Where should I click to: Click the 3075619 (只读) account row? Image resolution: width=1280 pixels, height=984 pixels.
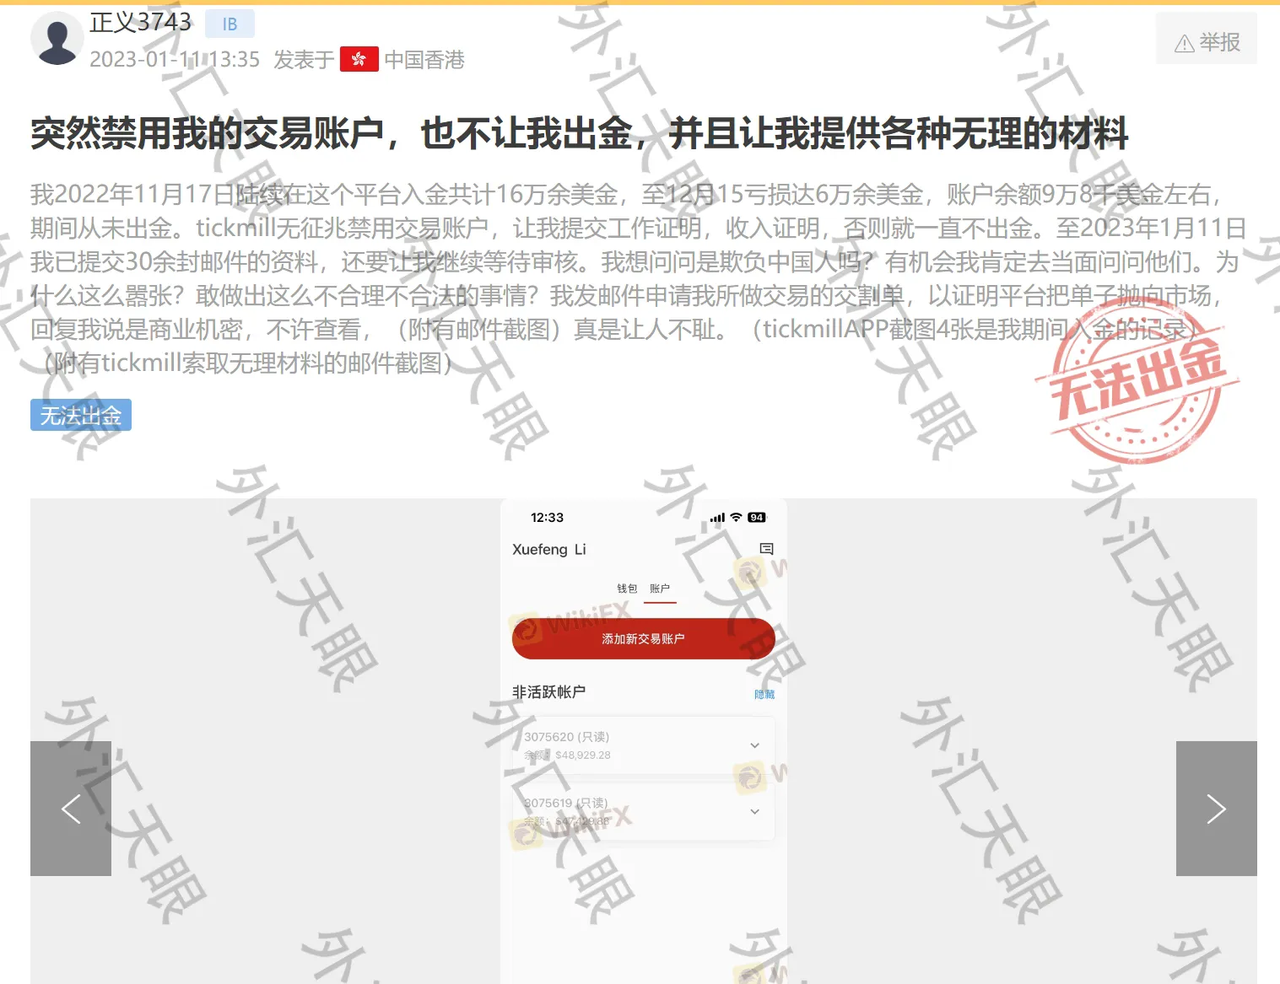(x=644, y=811)
